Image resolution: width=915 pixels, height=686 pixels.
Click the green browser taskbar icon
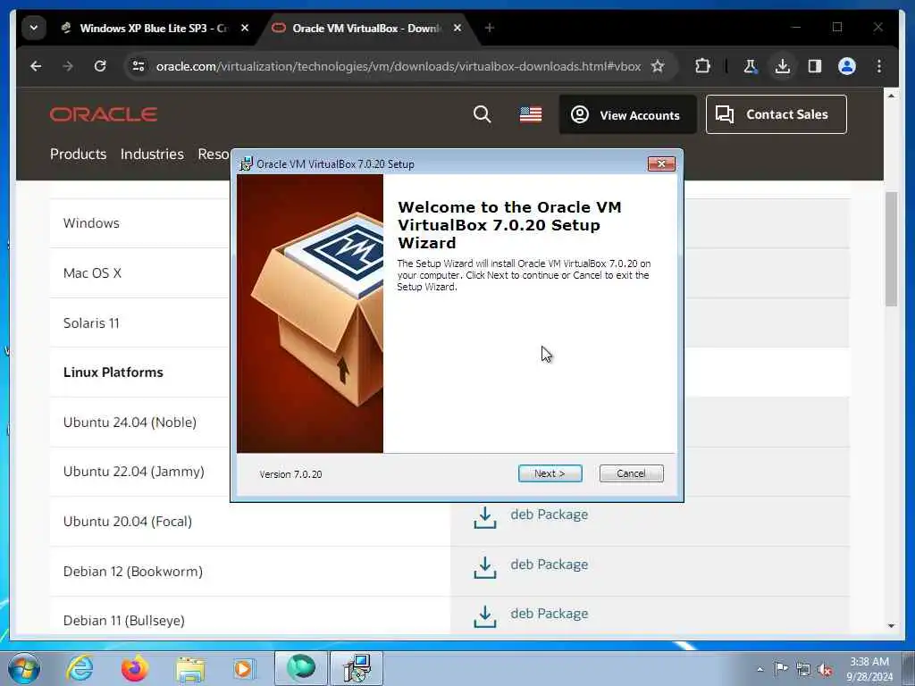tap(301, 668)
